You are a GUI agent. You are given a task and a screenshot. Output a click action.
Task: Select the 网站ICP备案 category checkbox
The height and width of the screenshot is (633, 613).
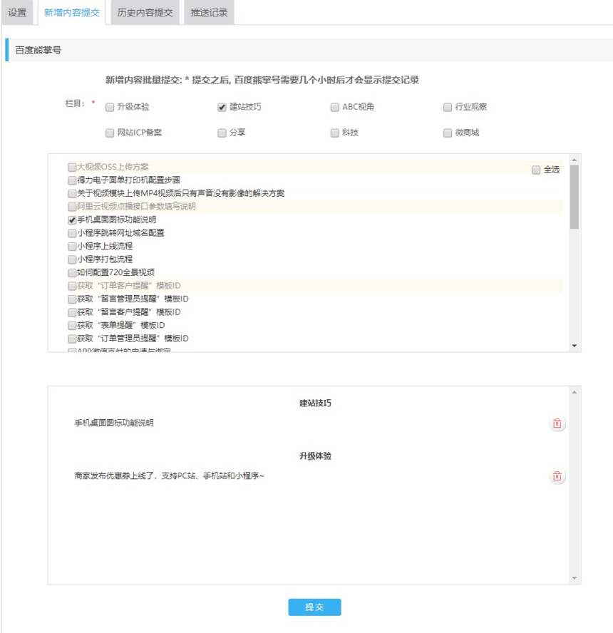click(x=109, y=133)
